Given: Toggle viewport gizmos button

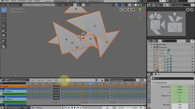Looking at the screenshot, I should [x=117, y=5].
